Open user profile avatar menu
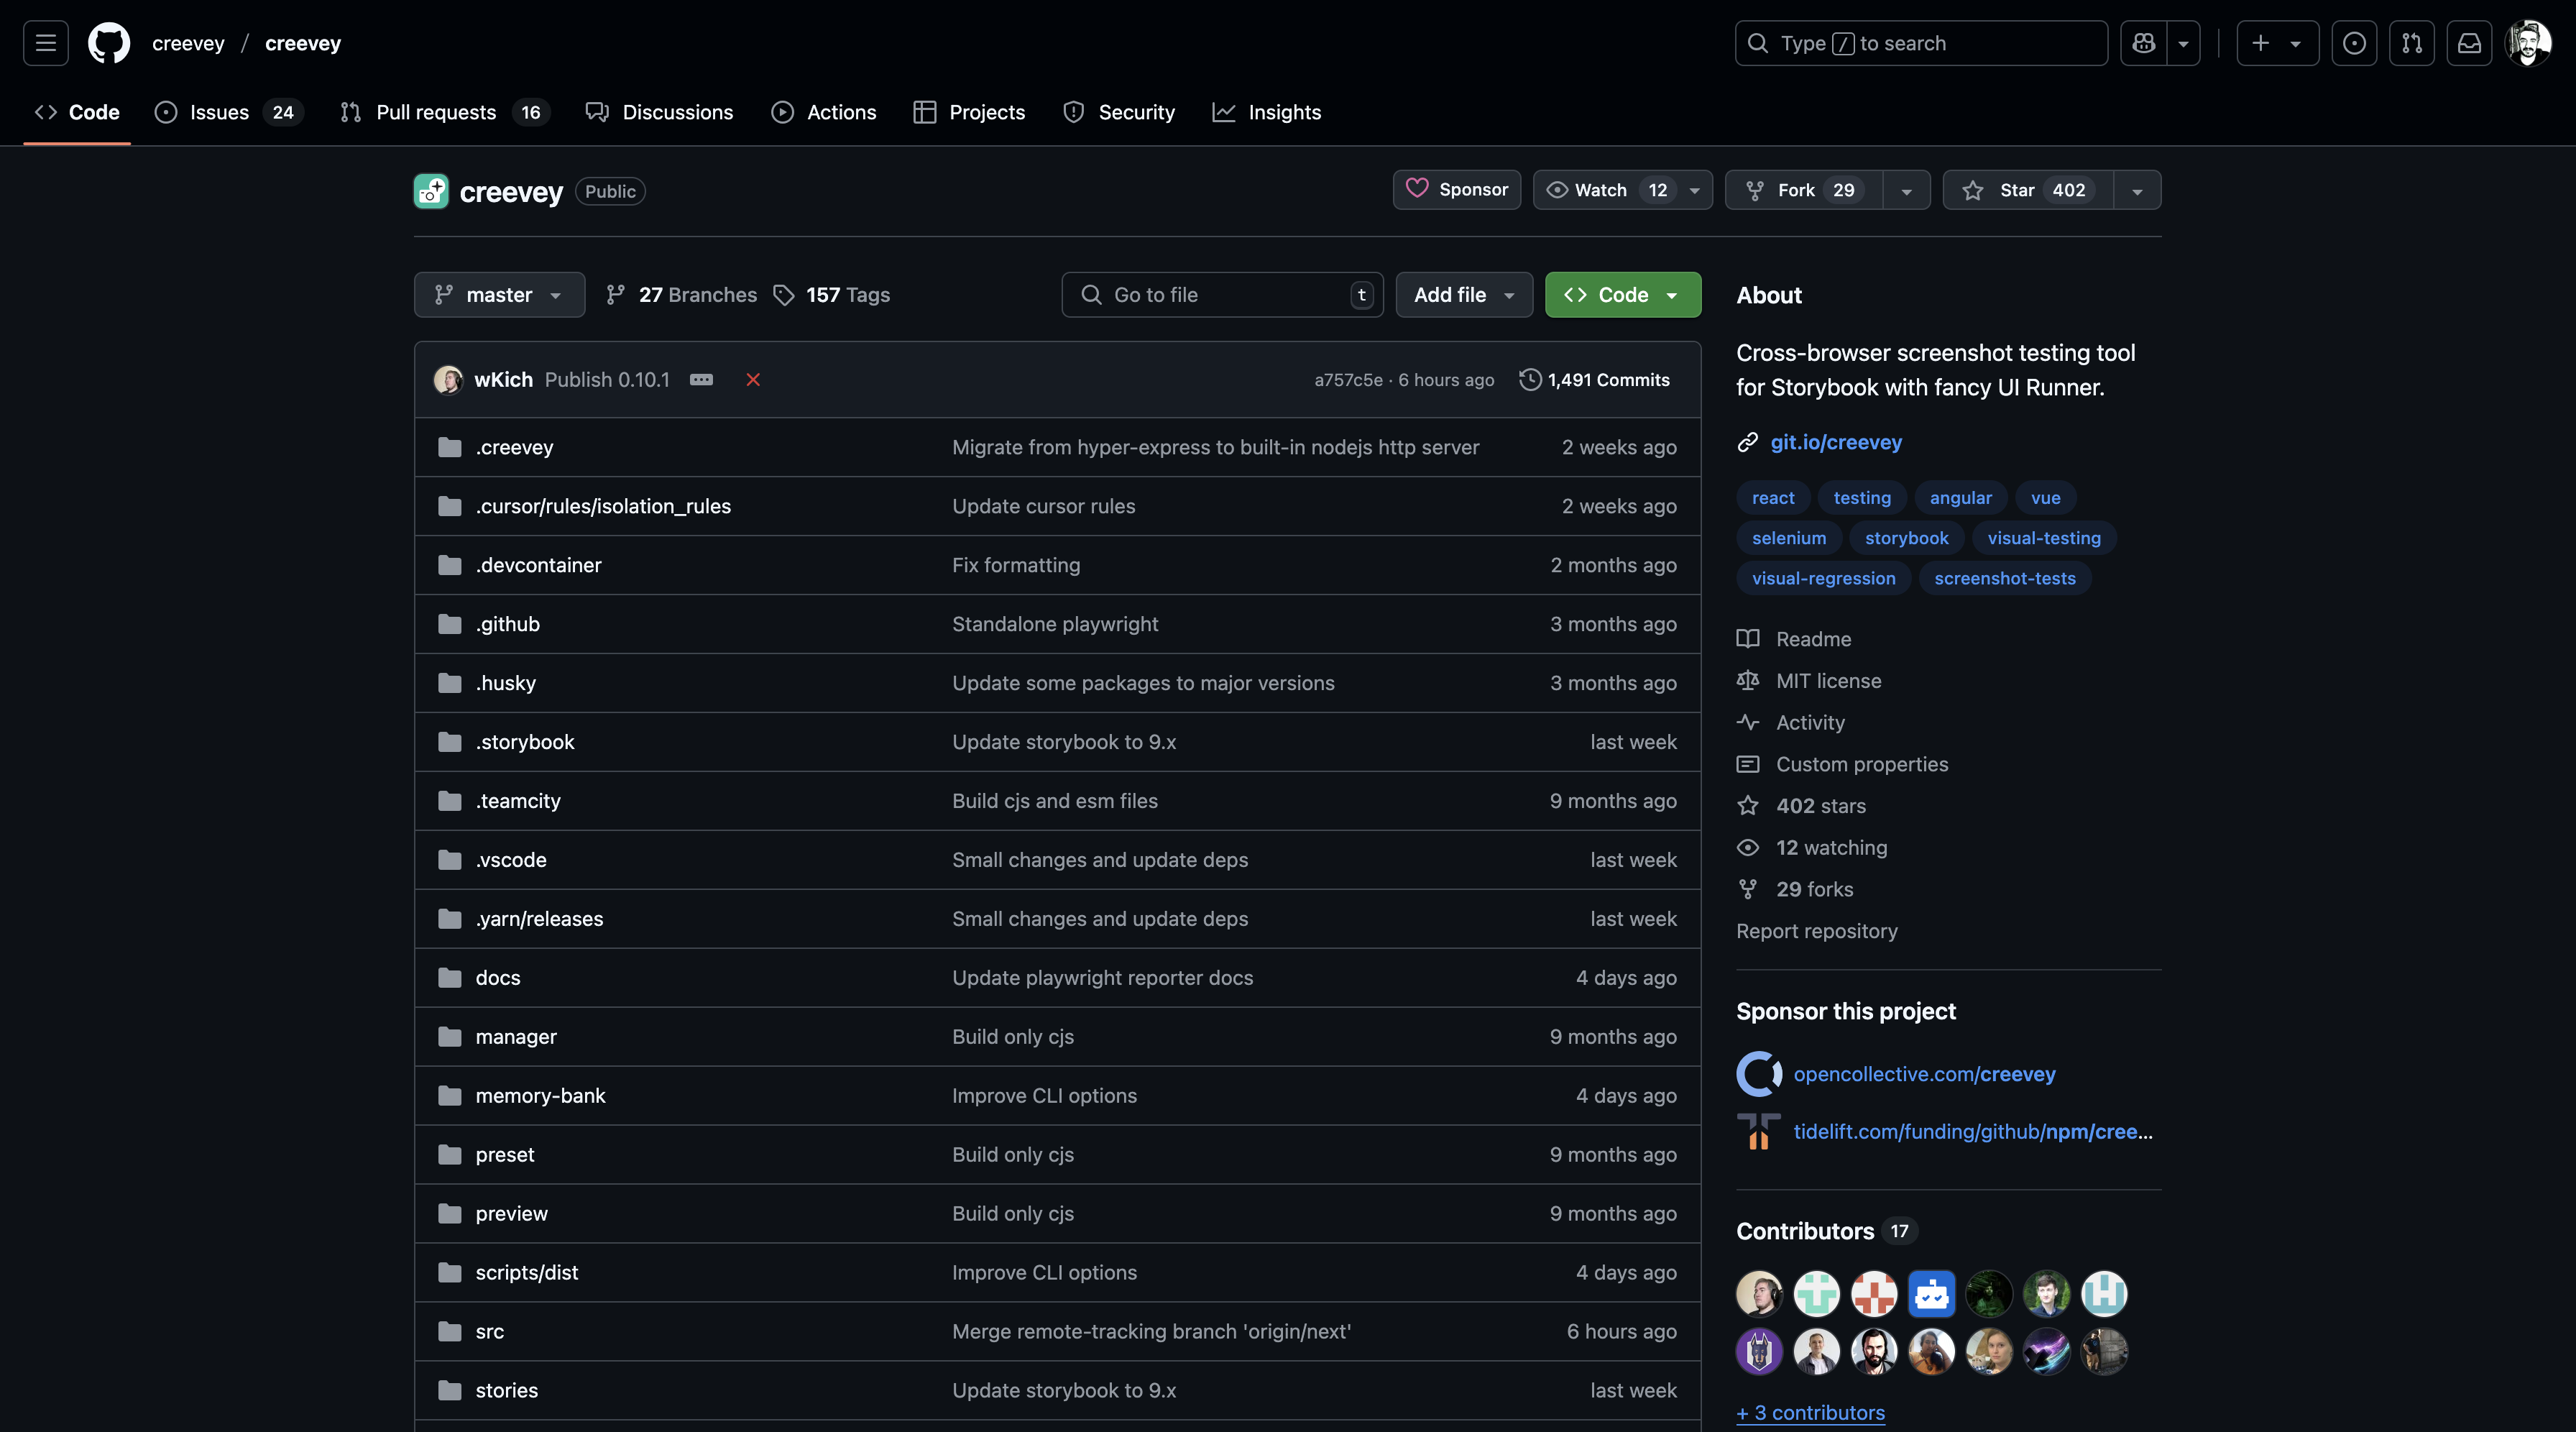 tap(2528, 43)
